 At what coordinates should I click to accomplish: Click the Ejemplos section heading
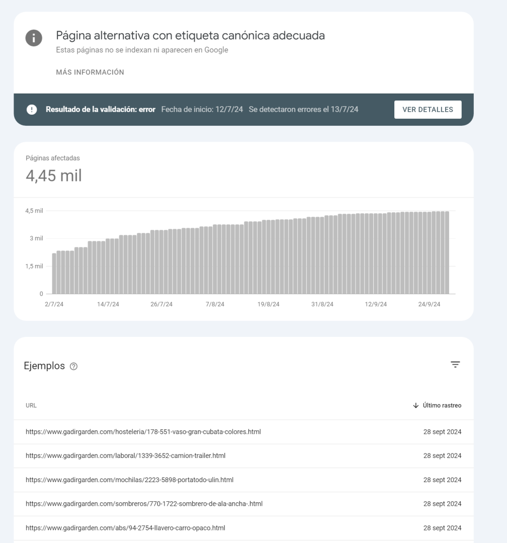coord(44,366)
